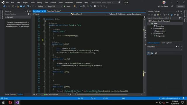This screenshot has height=105, width=187.
Task: Click Pending Changes Filter clock icon
Action: 164,15
